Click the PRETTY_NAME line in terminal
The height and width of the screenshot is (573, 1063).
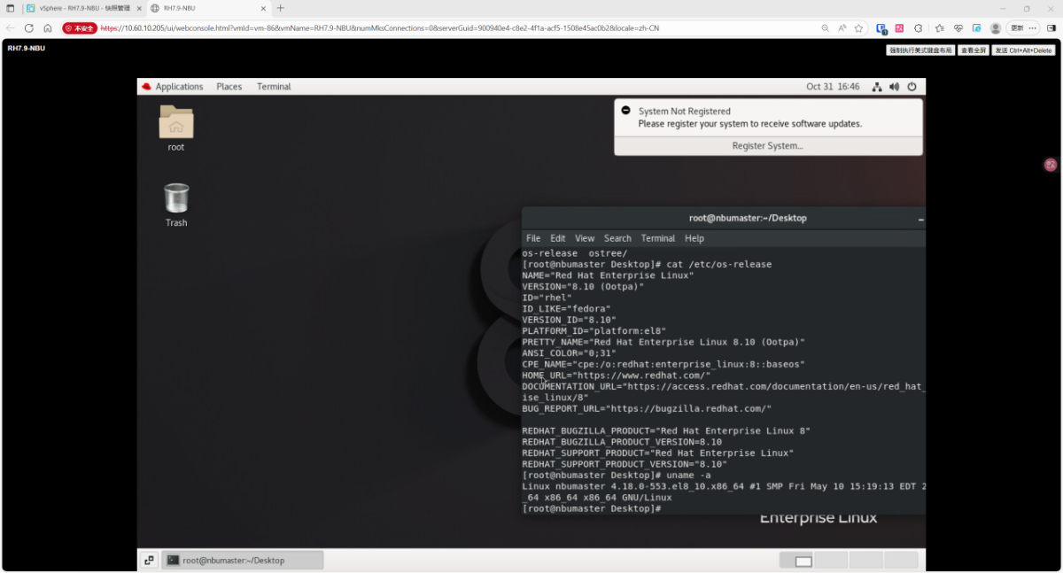tap(663, 342)
